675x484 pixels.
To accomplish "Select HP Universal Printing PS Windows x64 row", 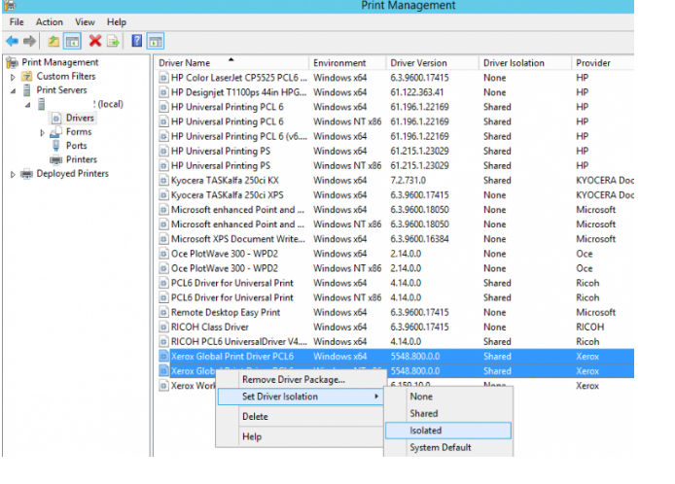I will (x=394, y=151).
